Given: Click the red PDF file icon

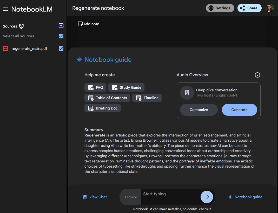Looking at the screenshot, I should coord(5,49).
